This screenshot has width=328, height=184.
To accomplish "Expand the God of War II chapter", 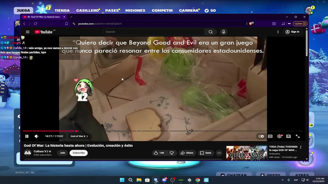I will pos(79,136).
